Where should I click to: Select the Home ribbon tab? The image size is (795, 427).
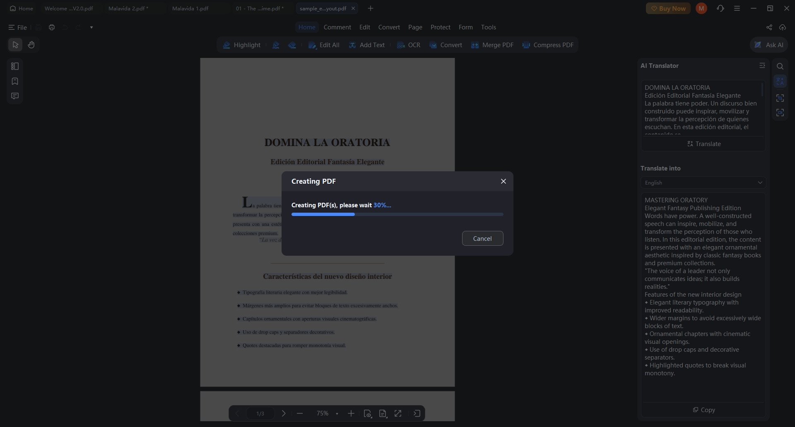pos(307,27)
